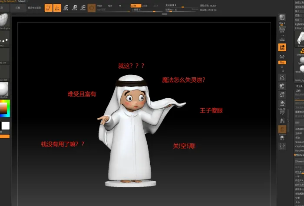Viewport: 304px width, 206px height.
Task: Open the Topological brush thumbnail
Action: point(4,21)
